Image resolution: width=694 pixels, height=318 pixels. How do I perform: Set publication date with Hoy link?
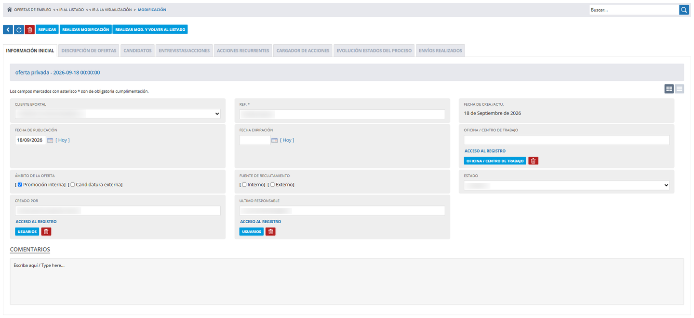[63, 140]
